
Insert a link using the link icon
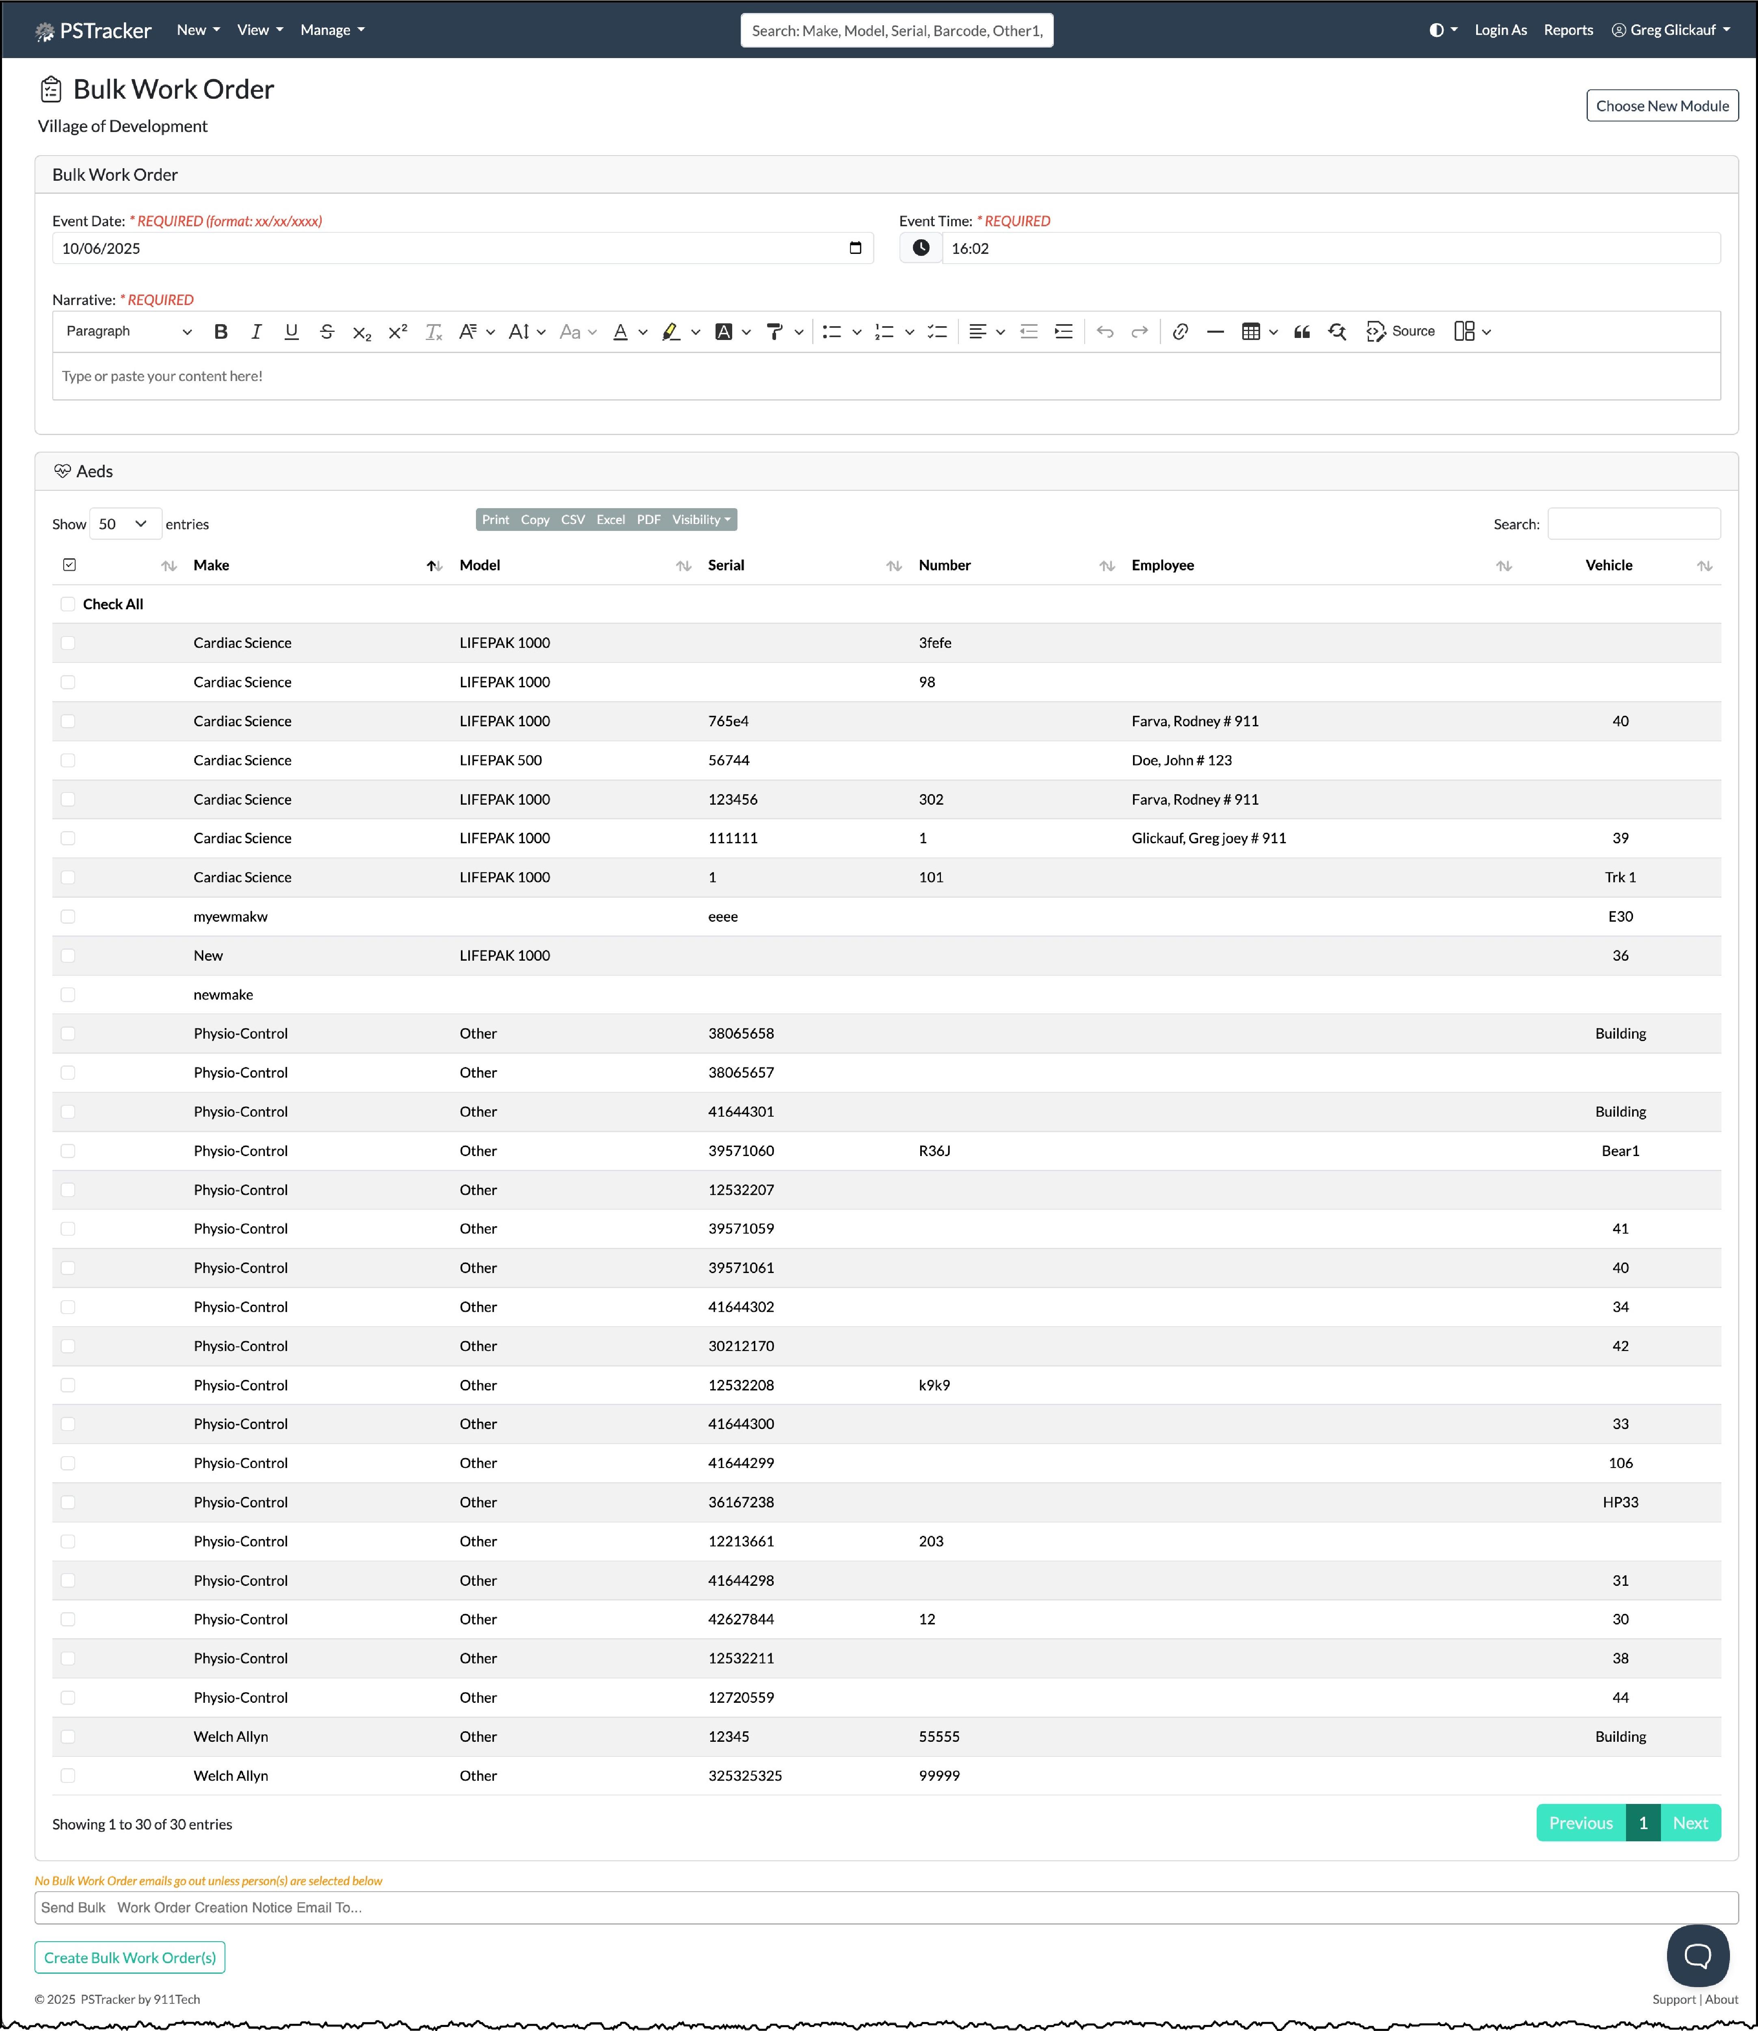point(1180,331)
